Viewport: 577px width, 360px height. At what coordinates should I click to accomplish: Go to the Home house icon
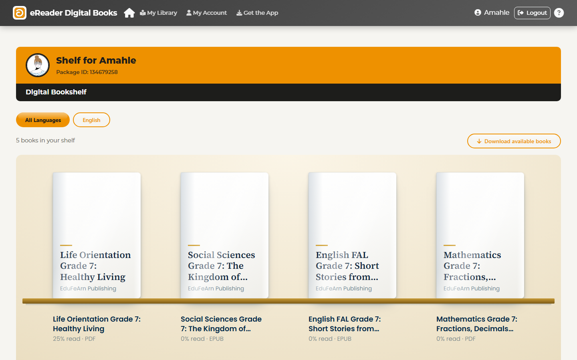point(129,13)
